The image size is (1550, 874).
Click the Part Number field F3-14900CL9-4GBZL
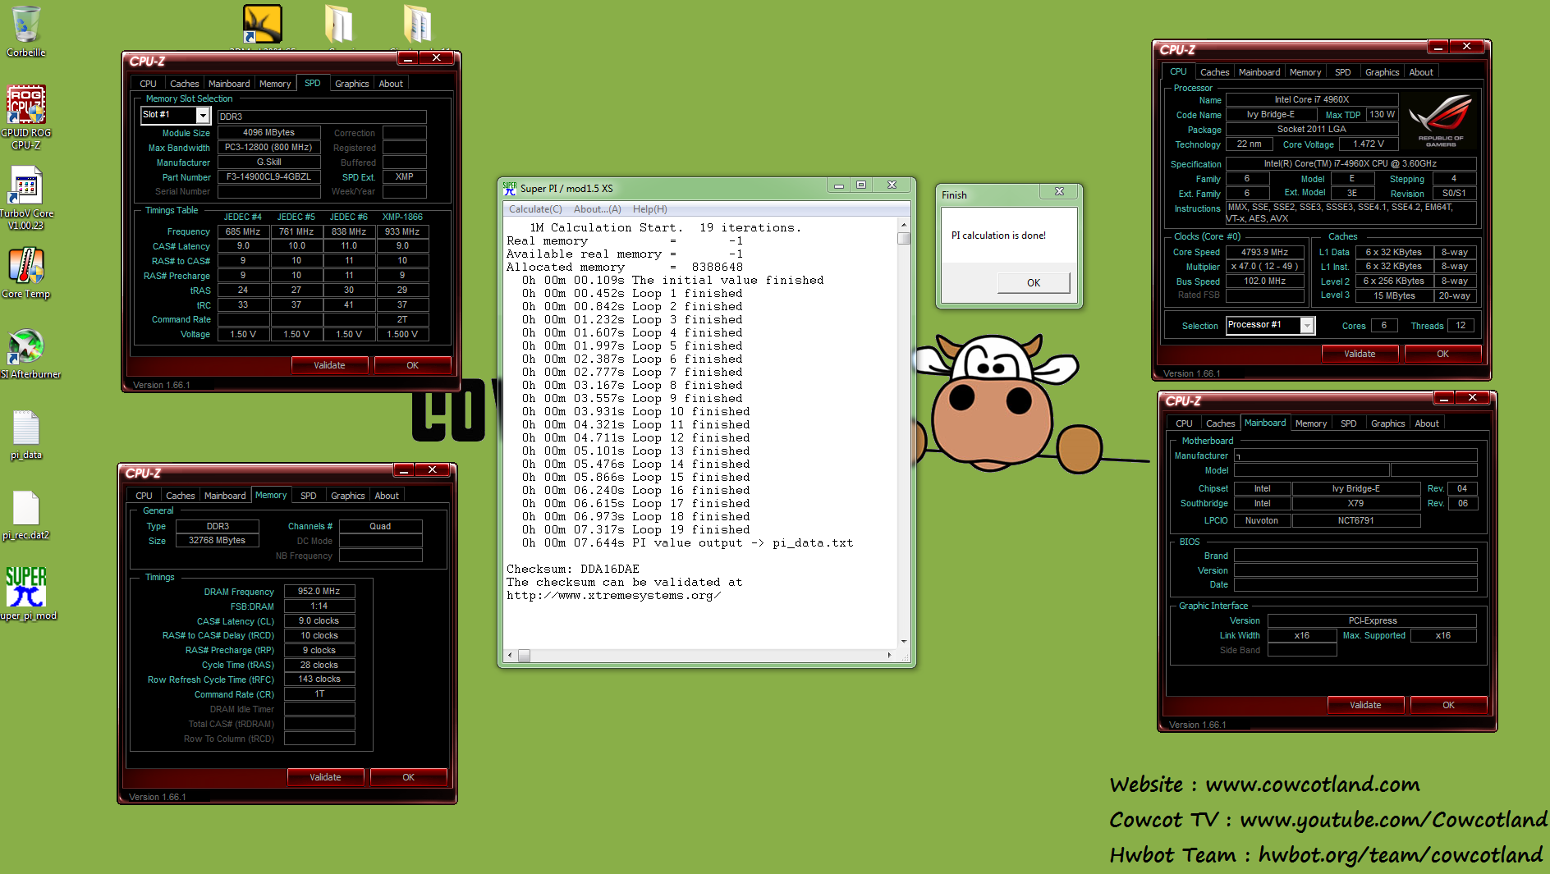[268, 177]
